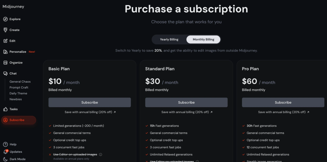Open the Explore compass icon
Viewport: 327px width, 162px height.
point(5,19)
